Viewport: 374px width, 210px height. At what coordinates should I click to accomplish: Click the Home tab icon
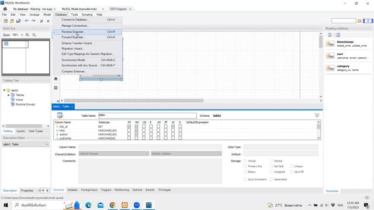(x=5, y=9)
